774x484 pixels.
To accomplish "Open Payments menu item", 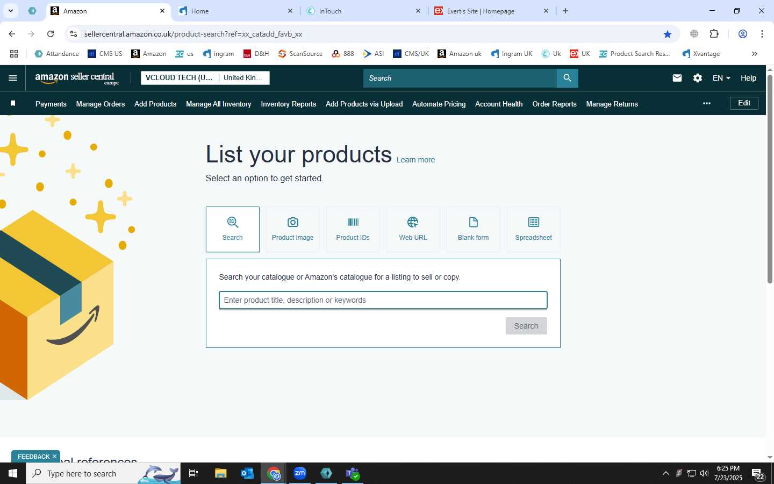I will coord(51,104).
